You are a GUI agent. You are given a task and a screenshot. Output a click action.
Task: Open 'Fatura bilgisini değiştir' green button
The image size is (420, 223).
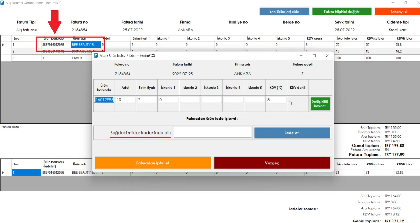tap(342, 12)
